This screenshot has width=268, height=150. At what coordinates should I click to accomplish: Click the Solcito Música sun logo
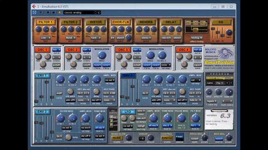point(225,54)
